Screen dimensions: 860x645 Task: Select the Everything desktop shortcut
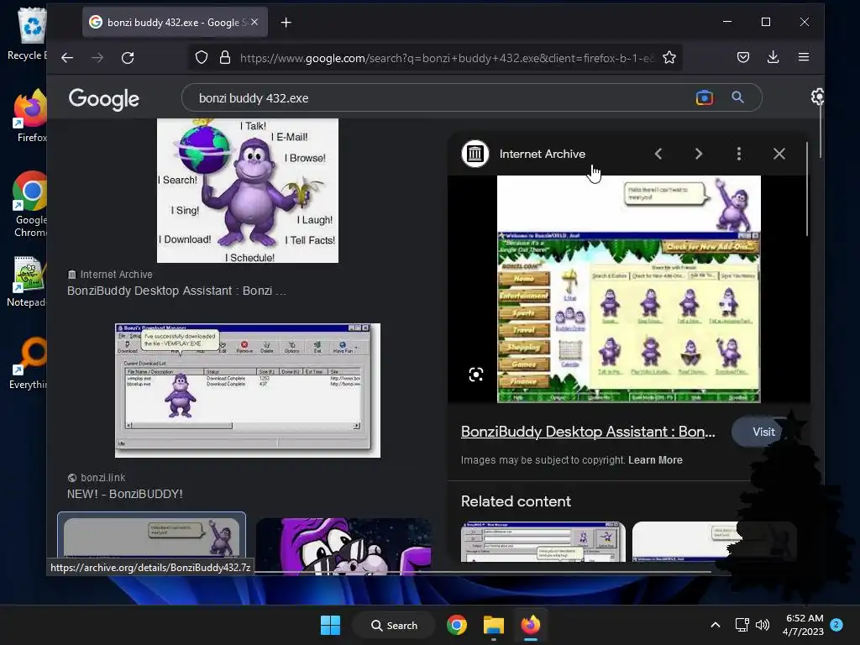(x=29, y=363)
